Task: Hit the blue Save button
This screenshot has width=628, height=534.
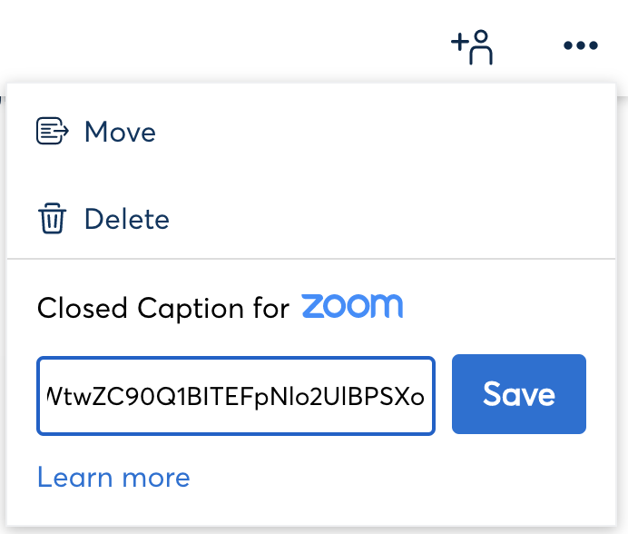Action: click(x=519, y=394)
